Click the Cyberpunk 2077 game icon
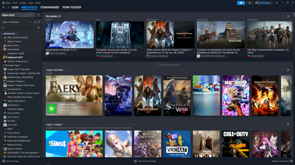This screenshot has width=295, height=165. [x=5, y=58]
